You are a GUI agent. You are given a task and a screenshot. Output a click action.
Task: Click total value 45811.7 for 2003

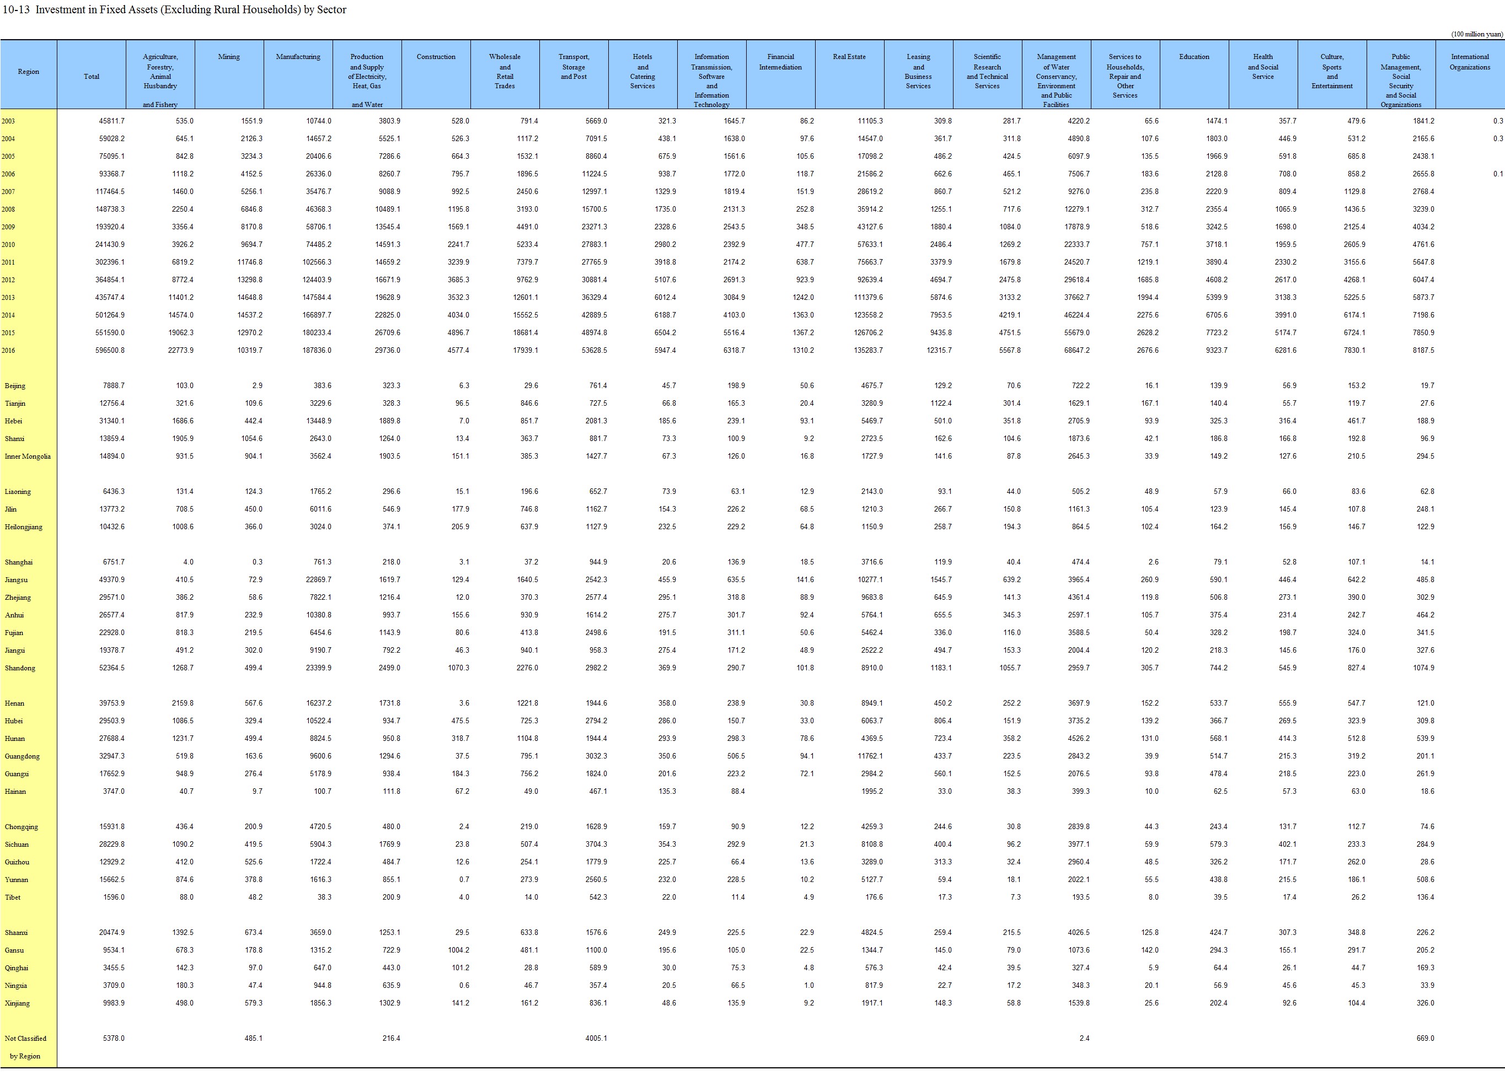pos(111,121)
